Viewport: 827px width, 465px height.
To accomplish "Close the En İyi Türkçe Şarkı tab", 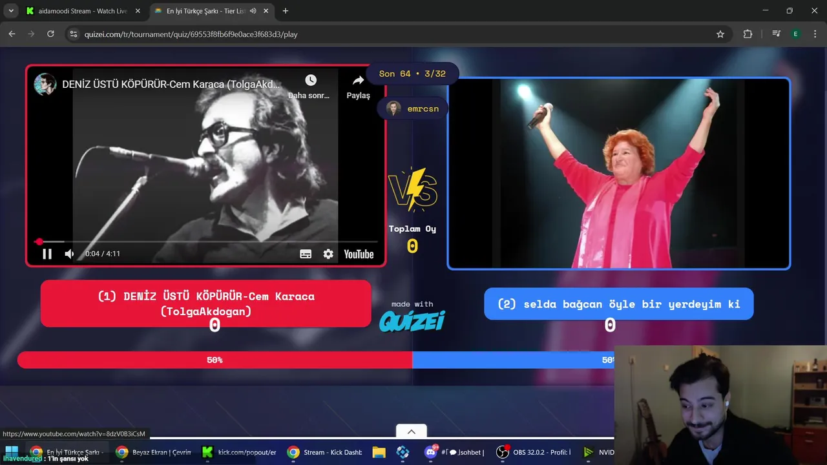I will click(266, 11).
